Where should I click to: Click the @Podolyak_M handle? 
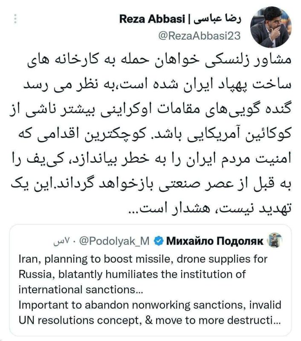click(x=115, y=242)
